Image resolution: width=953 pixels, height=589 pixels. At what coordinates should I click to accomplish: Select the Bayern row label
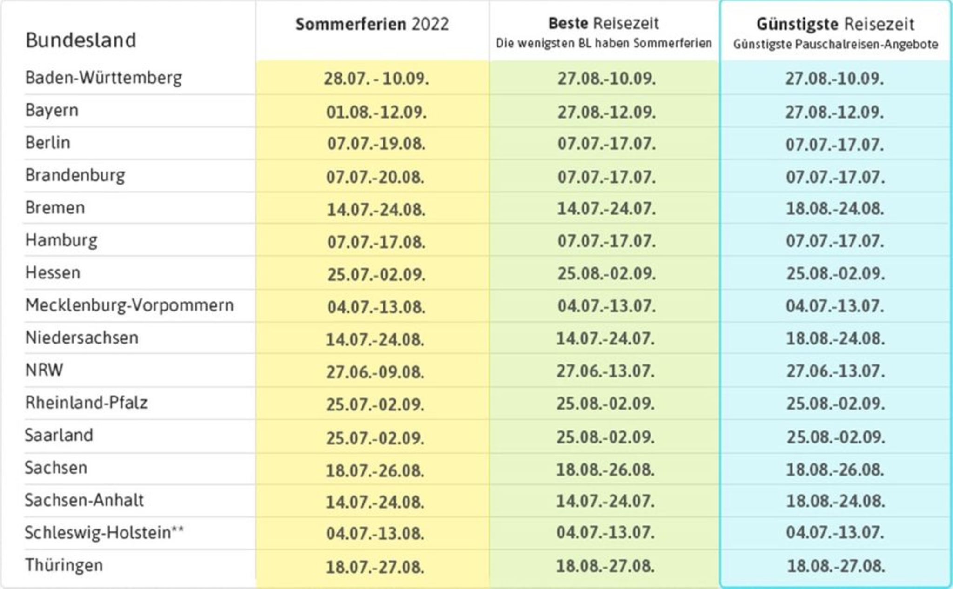[x=52, y=111]
